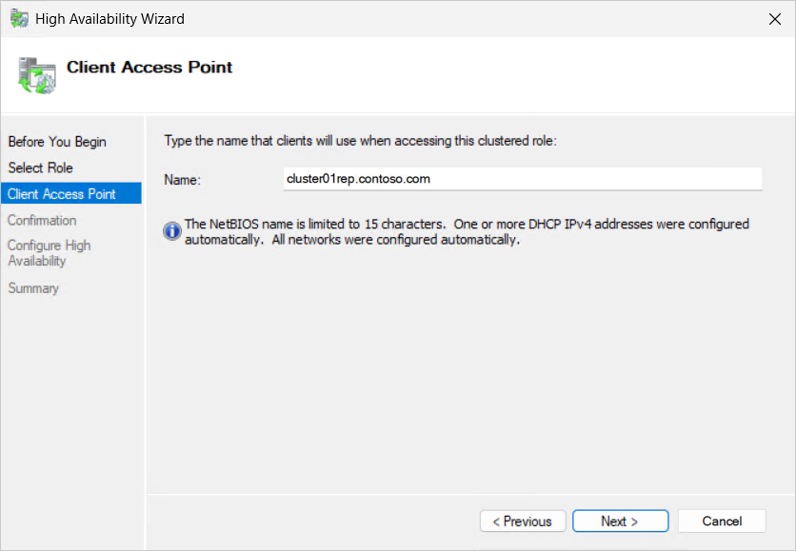Click the Summary step in the sidebar
This screenshot has width=796, height=551.
tap(33, 288)
